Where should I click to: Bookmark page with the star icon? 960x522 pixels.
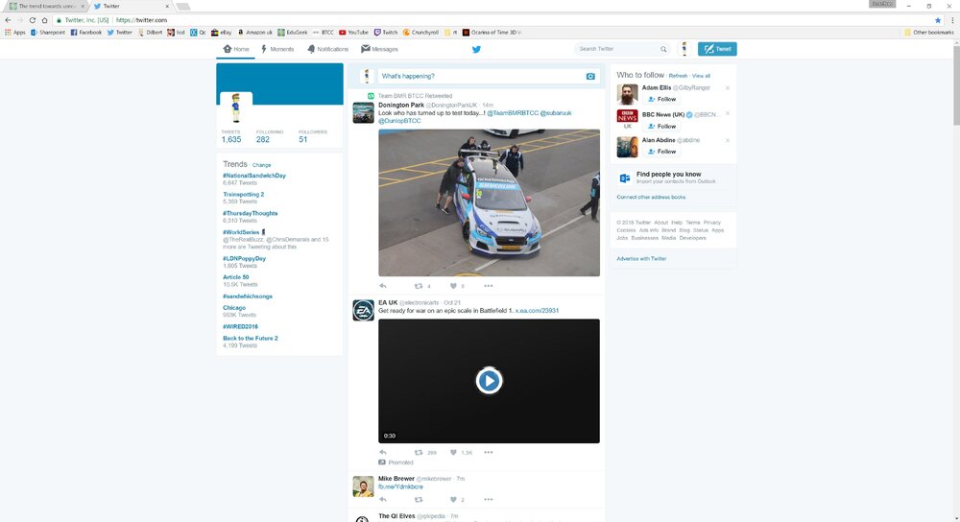[937, 20]
